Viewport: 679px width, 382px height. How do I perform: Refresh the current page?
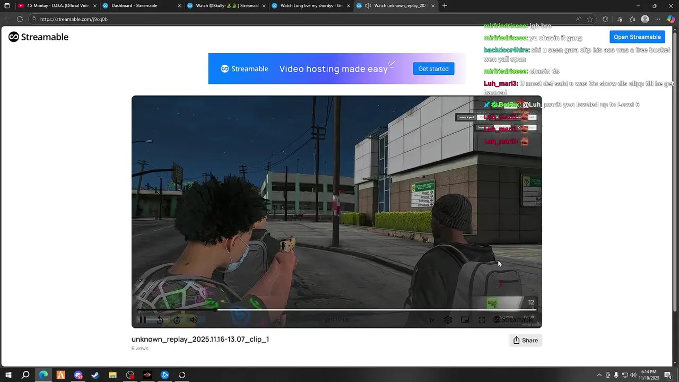(20, 19)
